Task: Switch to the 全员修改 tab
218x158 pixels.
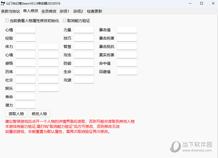Action: (49, 11)
